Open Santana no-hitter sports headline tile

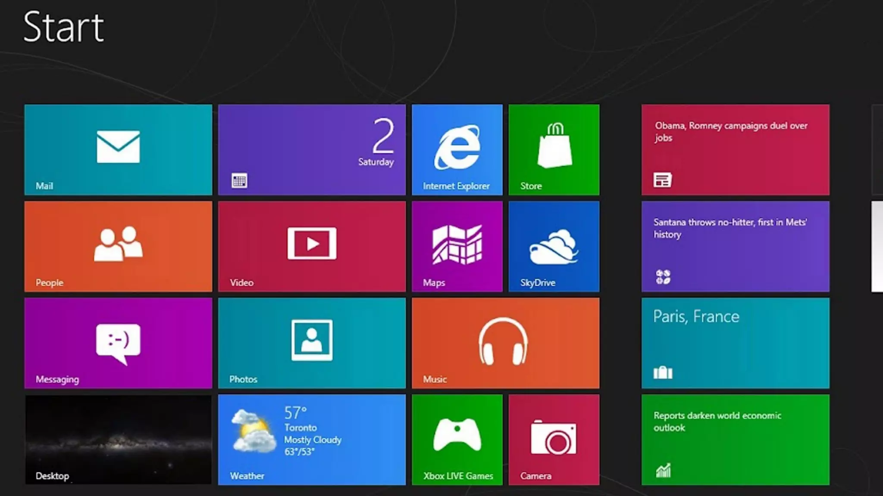pos(735,246)
